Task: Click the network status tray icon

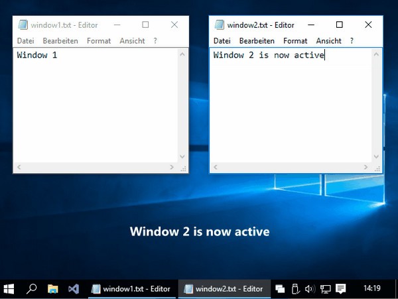Action: pos(325,288)
